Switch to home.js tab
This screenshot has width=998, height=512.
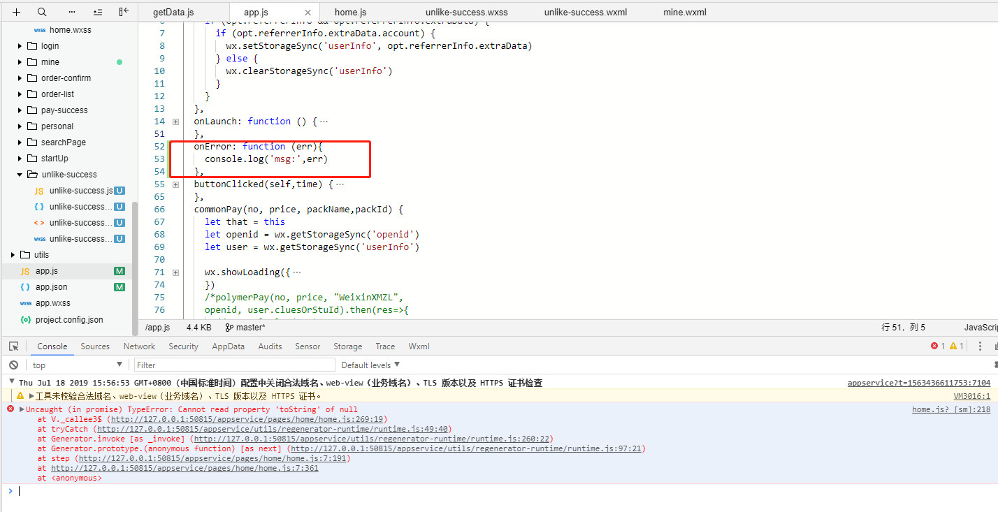click(350, 12)
